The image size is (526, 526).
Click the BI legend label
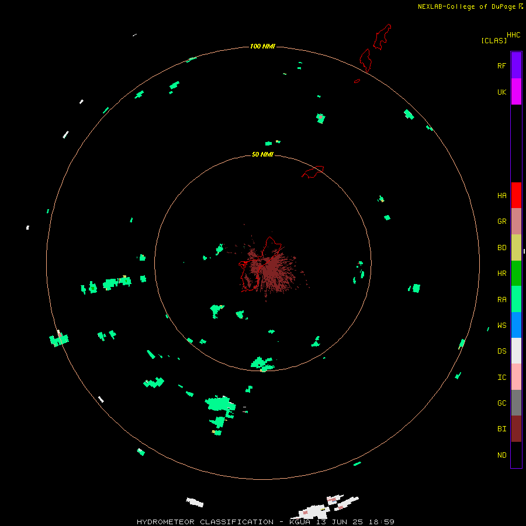point(501,429)
